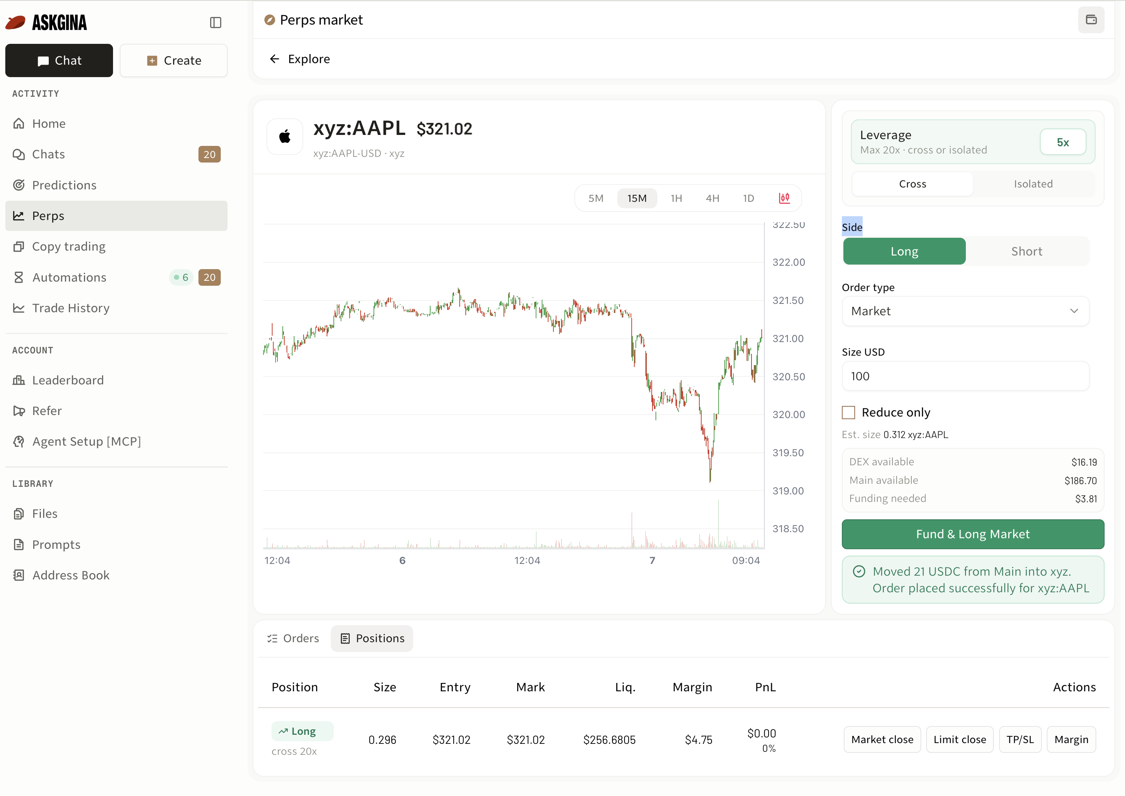The height and width of the screenshot is (796, 1125).
Task: Open Automations in the sidebar
Action: click(116, 277)
